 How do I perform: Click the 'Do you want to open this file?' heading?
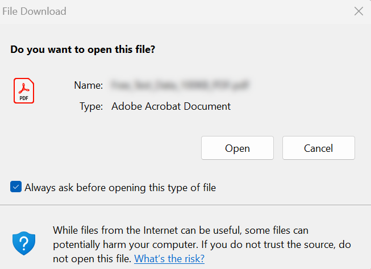(83, 49)
